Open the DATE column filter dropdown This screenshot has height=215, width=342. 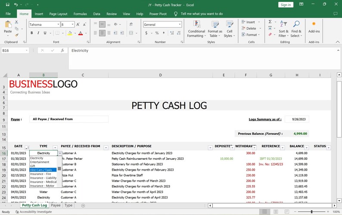[27, 148]
